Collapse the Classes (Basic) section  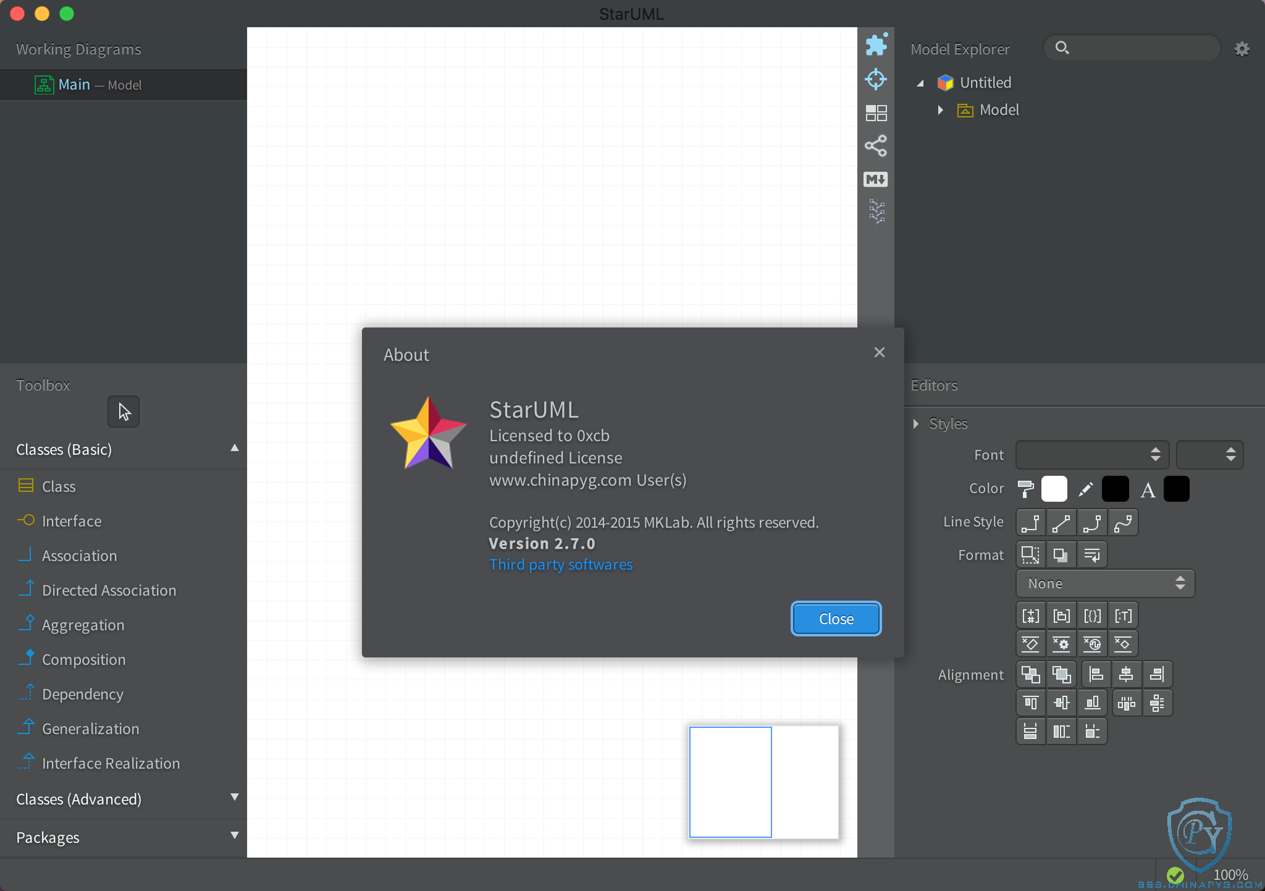235,449
